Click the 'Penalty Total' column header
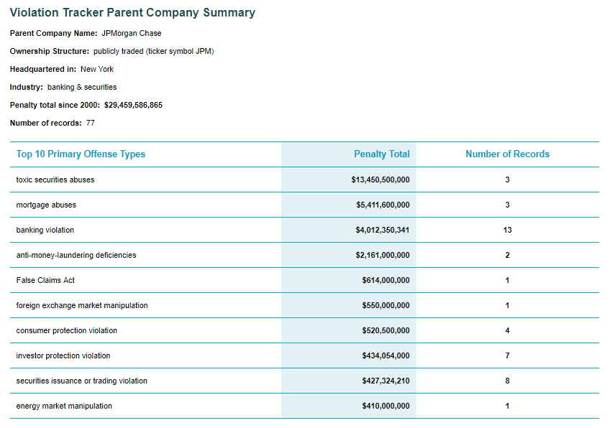Viewport: 610px width, 428px height. (x=382, y=154)
